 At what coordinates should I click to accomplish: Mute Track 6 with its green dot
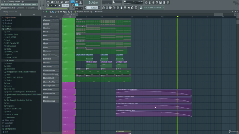(x=74, y=53)
